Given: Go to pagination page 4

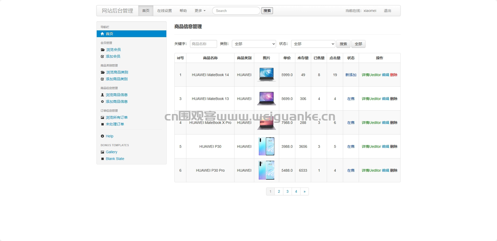Looking at the screenshot, I should pos(296,191).
